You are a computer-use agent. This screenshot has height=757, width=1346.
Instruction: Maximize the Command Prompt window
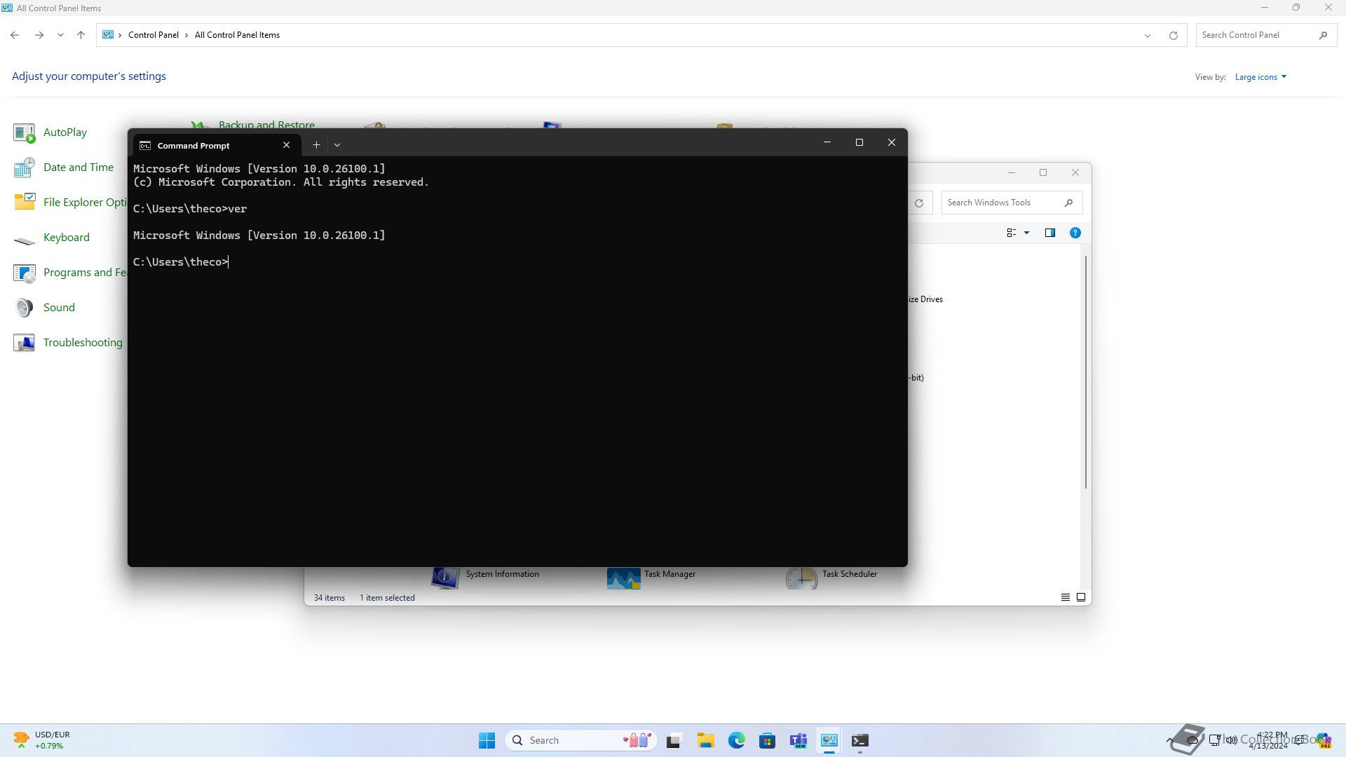[x=859, y=143]
